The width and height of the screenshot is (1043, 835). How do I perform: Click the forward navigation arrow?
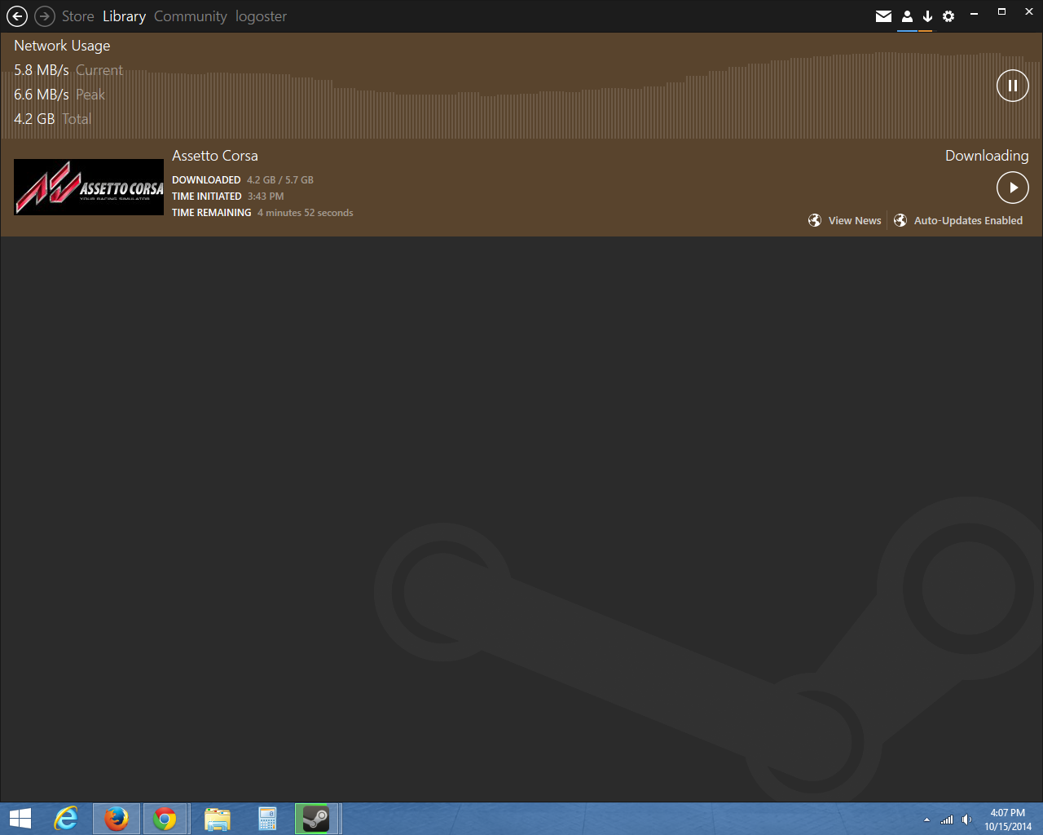pyautogui.click(x=45, y=15)
